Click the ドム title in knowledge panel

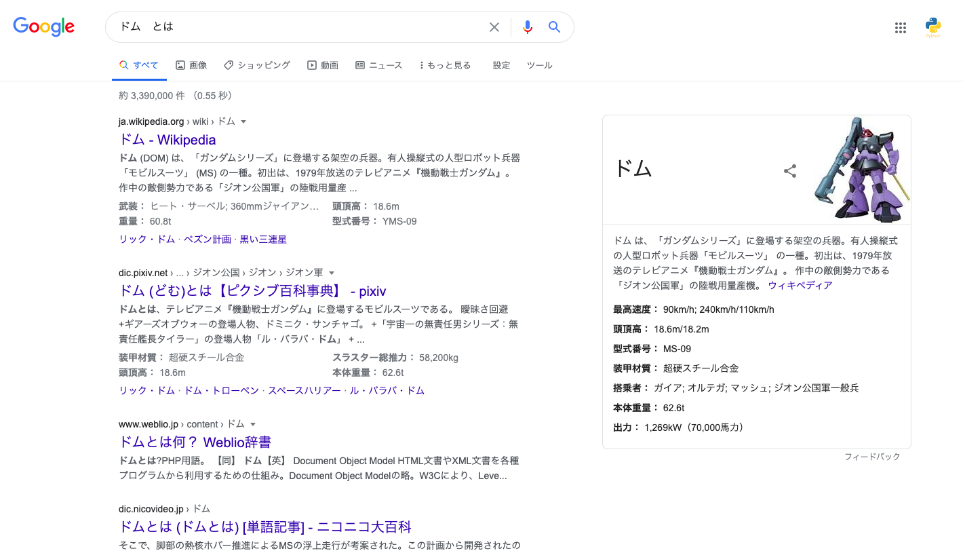(x=633, y=169)
